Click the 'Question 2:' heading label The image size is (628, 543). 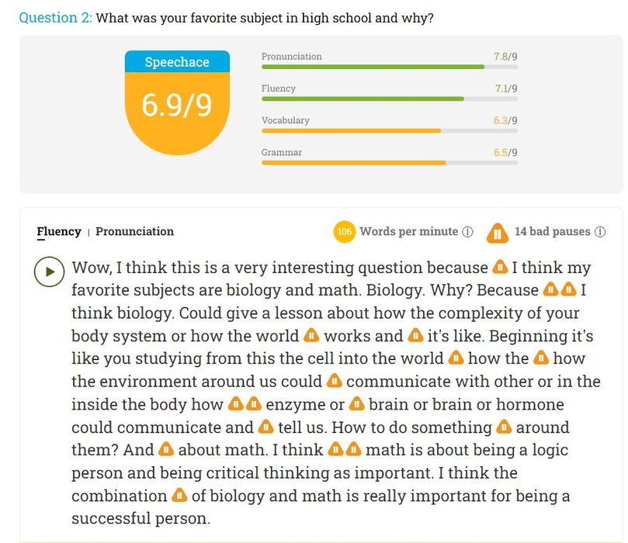[55, 18]
